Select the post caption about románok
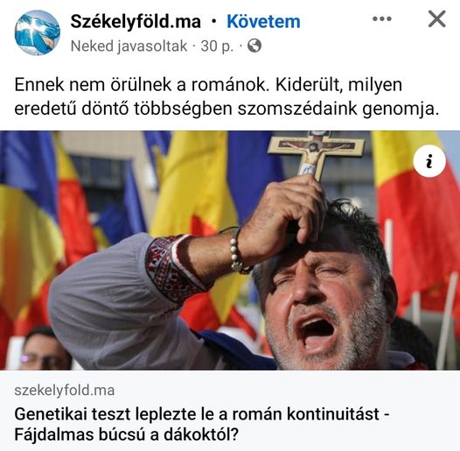The image size is (460, 451). pyautogui.click(x=227, y=96)
